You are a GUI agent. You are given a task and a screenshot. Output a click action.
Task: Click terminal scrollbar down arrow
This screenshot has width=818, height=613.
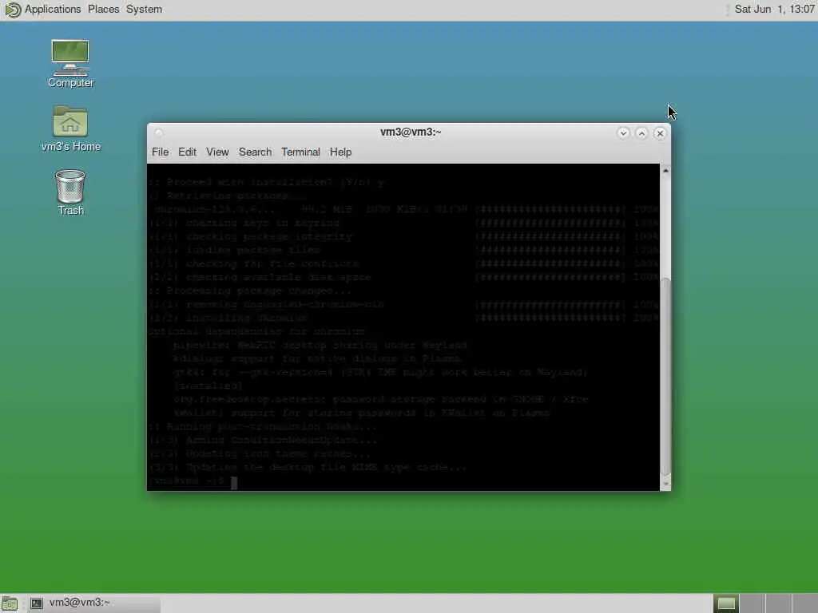tap(665, 483)
